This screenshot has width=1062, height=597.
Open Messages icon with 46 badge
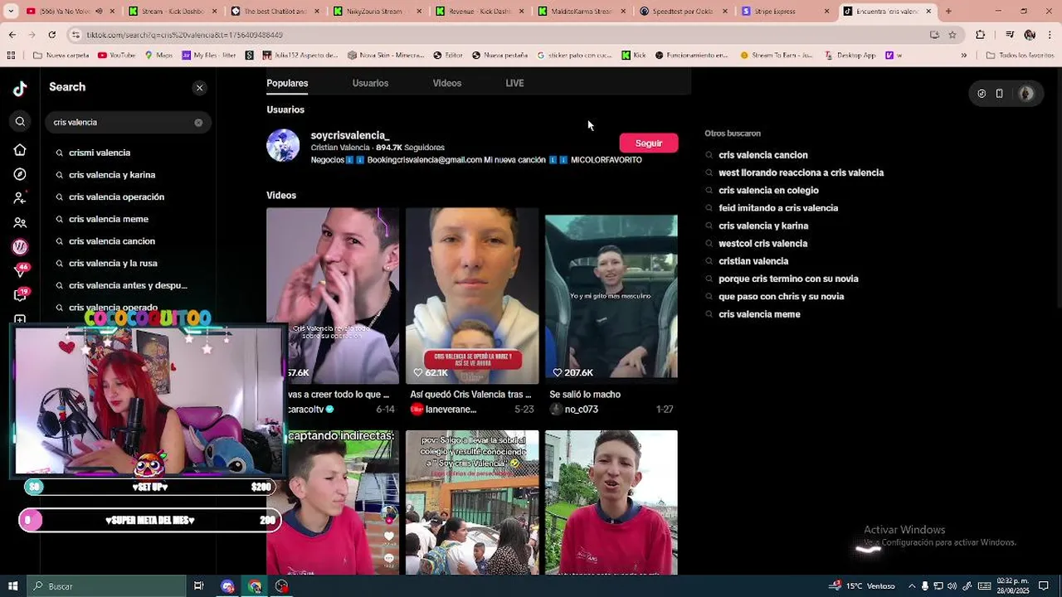[x=20, y=270]
